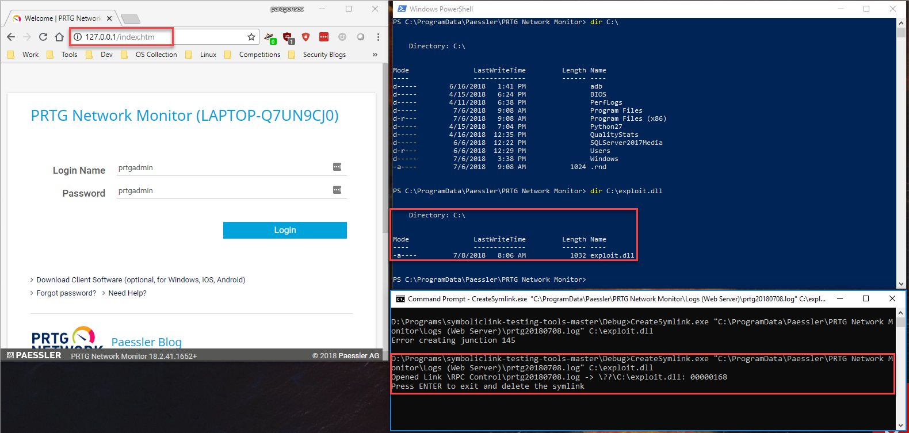
Task: Open the OS Collection bookmarks folder
Action: point(150,55)
